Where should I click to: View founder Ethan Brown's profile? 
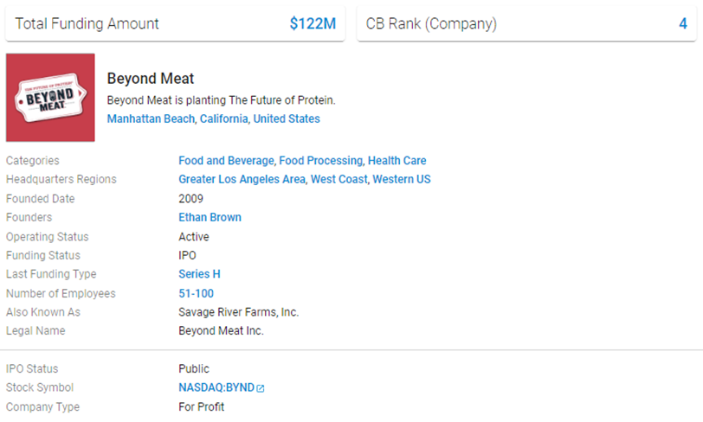(210, 217)
